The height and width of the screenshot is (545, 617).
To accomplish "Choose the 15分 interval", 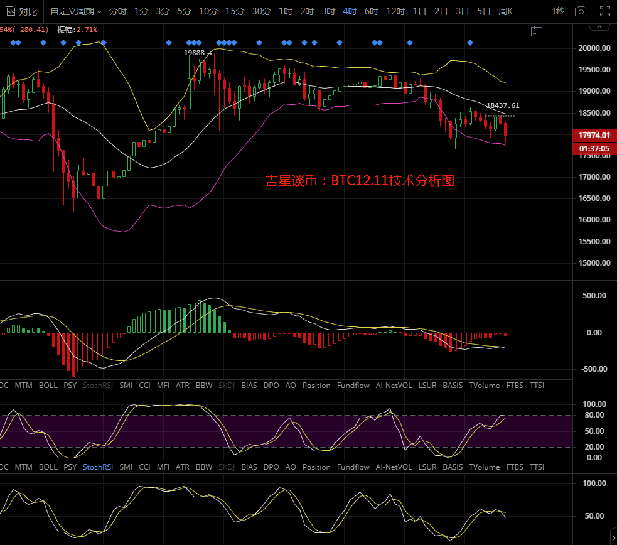I will (x=235, y=11).
